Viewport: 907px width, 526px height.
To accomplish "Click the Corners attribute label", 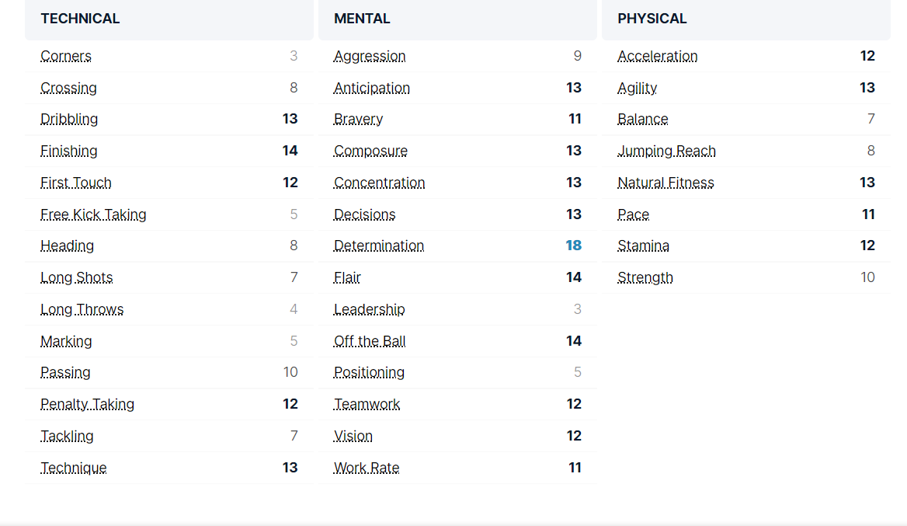I will [x=66, y=56].
